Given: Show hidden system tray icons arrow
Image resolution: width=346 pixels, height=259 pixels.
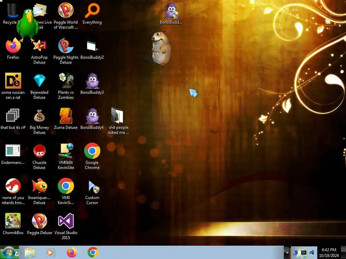Looking at the screenshot, I should click(x=287, y=253).
